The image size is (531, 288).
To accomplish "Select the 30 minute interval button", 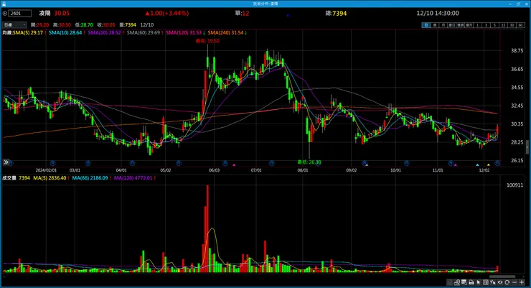I will (x=512, y=25).
